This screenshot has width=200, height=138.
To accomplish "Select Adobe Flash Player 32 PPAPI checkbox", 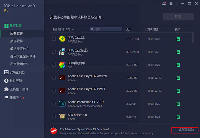I will point(54,91).
